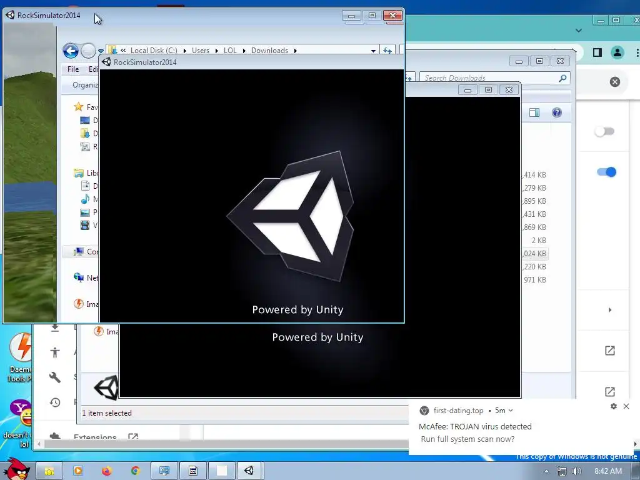
Task: Launch Windows Media Player from taskbar
Action: coord(78,471)
